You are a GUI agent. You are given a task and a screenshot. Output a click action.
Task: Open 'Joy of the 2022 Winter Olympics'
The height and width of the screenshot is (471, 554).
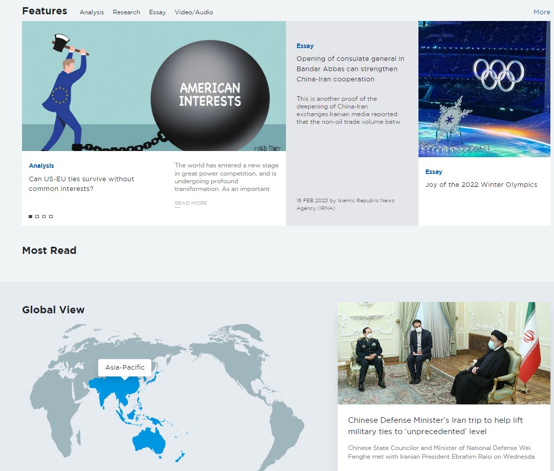pyautogui.click(x=481, y=185)
